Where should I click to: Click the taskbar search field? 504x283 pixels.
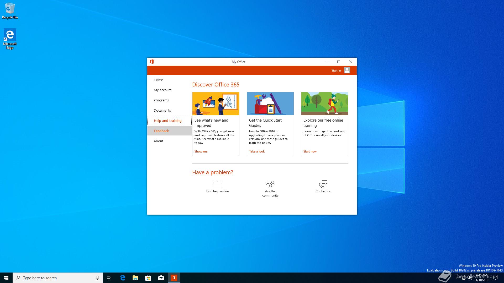click(58, 278)
